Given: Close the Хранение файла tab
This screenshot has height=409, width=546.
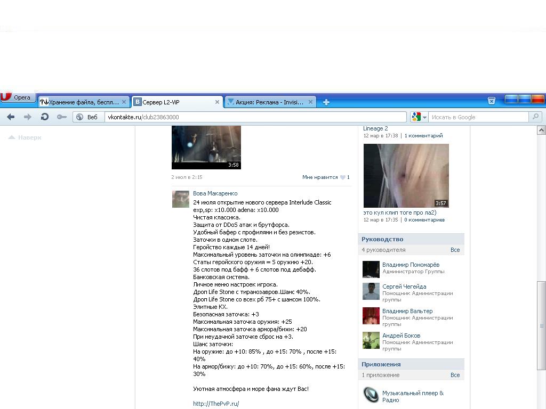Looking at the screenshot, I should (x=124, y=102).
